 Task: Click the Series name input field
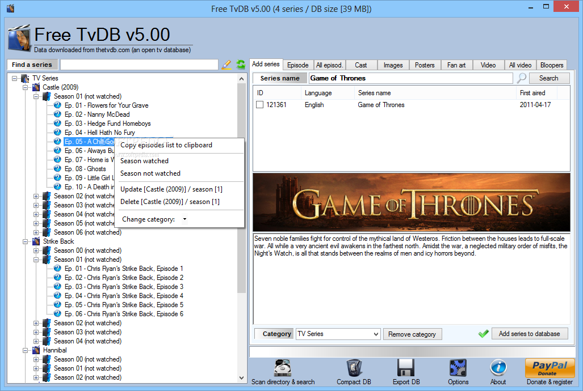pyautogui.click(x=411, y=78)
